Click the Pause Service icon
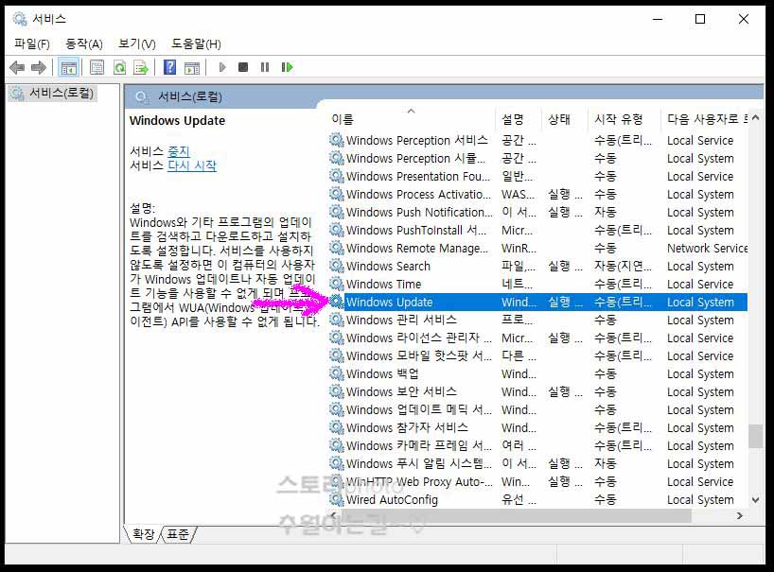The image size is (774, 572). 265,67
